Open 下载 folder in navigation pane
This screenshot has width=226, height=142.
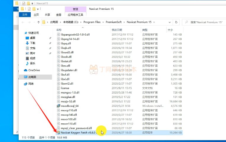coord(33,43)
